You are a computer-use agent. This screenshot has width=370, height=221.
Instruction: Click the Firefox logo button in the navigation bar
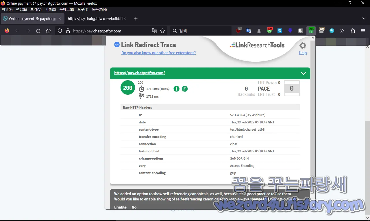pos(7,31)
